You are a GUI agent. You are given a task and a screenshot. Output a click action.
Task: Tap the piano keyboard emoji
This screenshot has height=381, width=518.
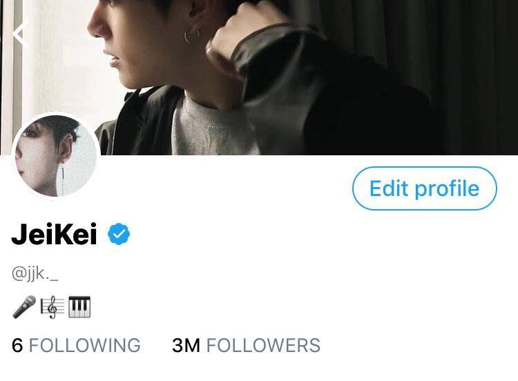(79, 307)
